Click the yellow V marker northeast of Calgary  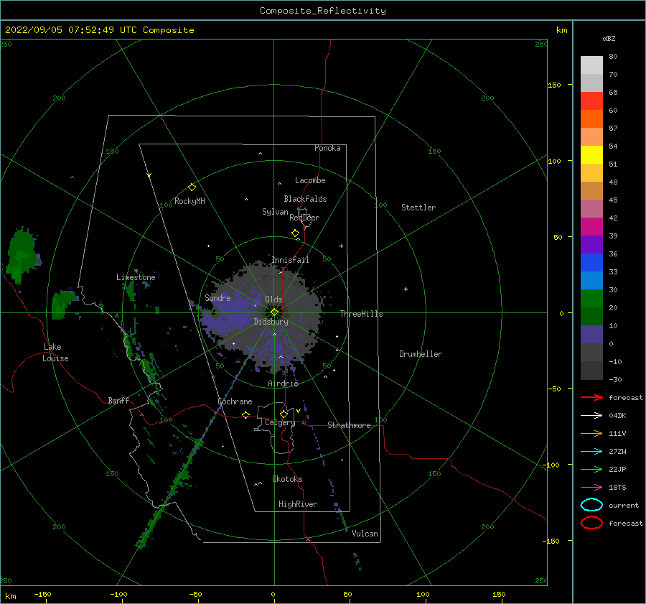tap(298, 411)
